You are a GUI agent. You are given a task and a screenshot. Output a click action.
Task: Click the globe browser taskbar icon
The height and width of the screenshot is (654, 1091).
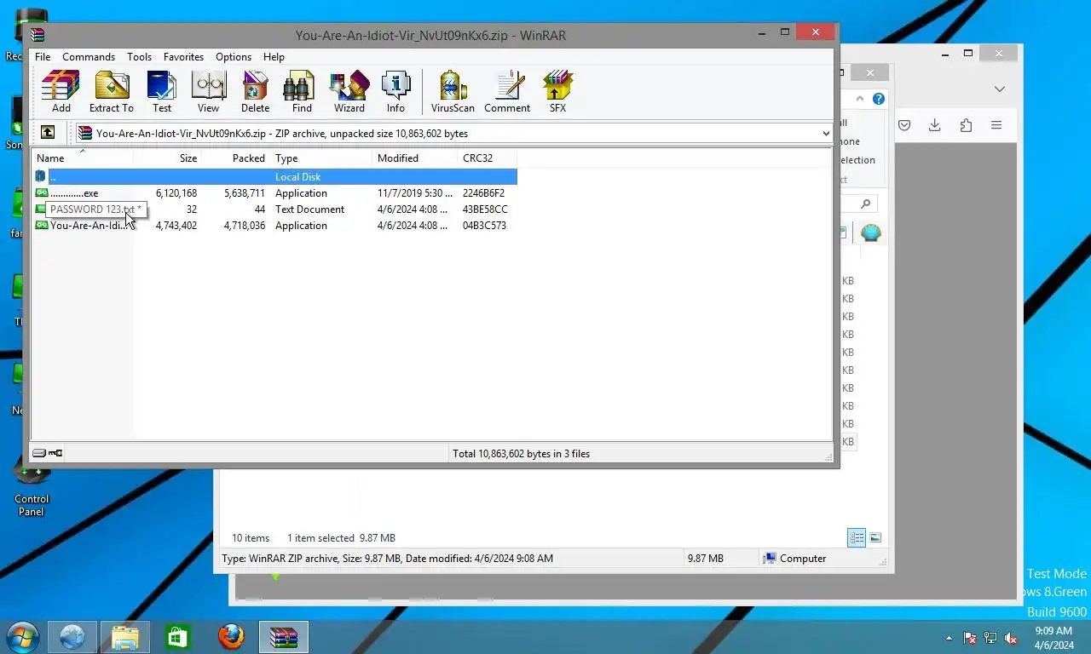tap(72, 637)
